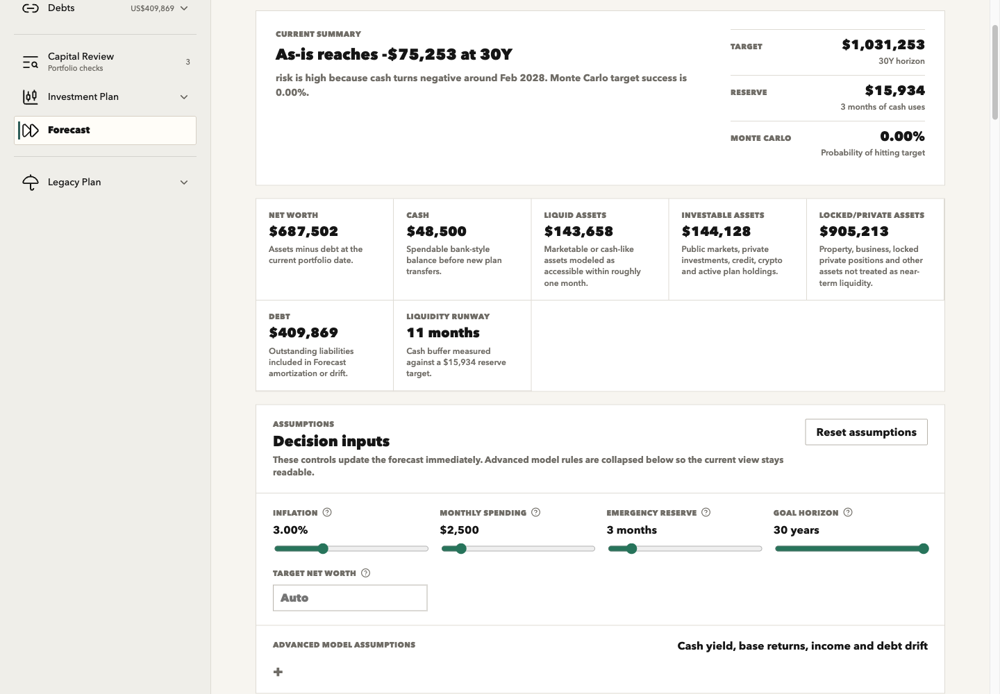This screenshot has width=1000, height=694.
Task: Open the Monthly Spending help icon
Action: click(535, 512)
